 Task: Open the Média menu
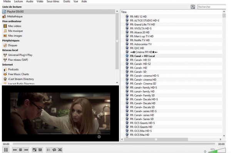(x=7, y=2)
